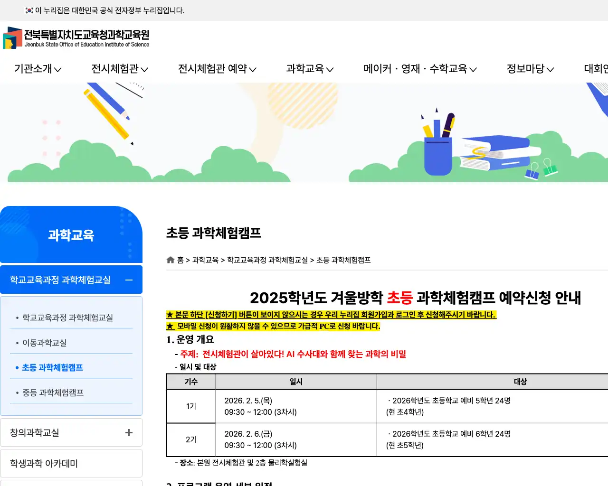Screen dimensions: 608x486
Task: Open the 정보마당 navigation dropdown
Action: click(530, 69)
